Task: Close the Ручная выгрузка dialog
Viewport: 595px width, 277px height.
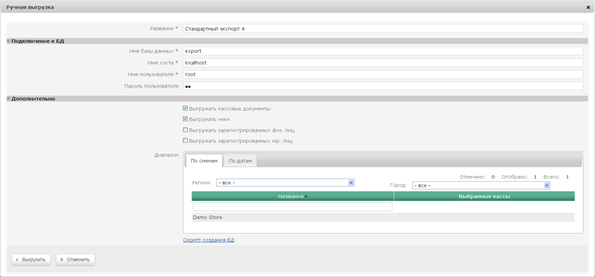Action: (x=588, y=8)
